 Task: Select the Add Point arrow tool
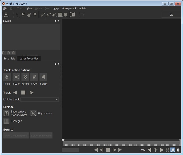(x=23, y=14)
